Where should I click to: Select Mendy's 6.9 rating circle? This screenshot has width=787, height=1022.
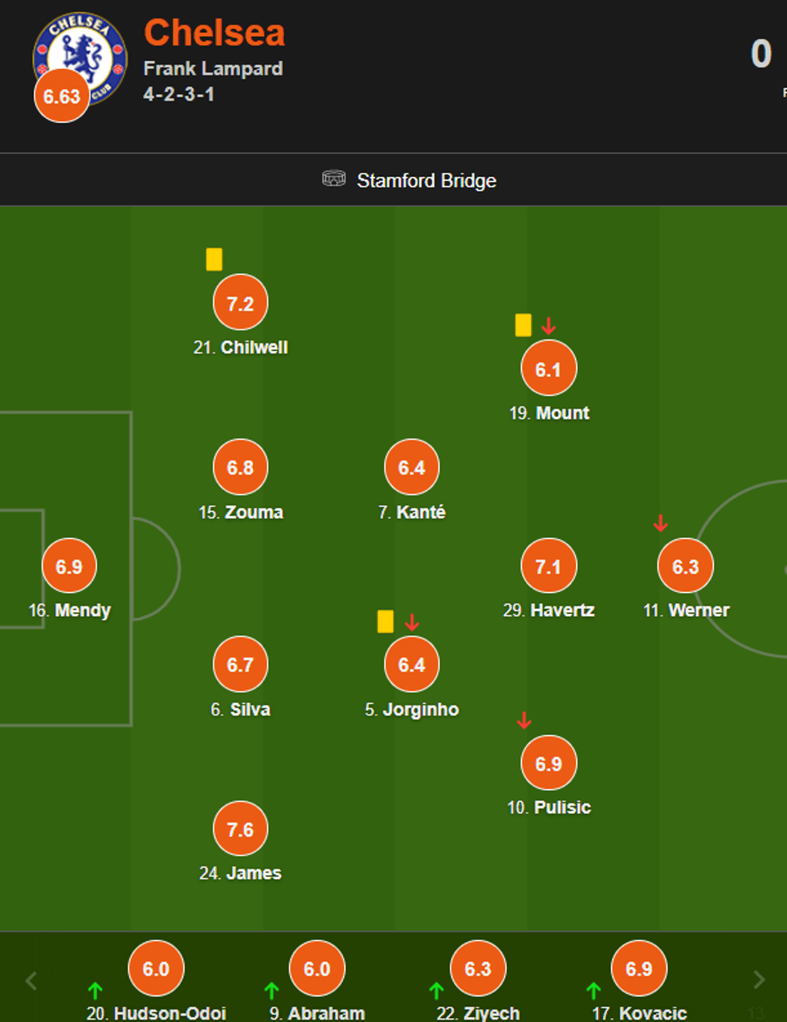pos(69,566)
